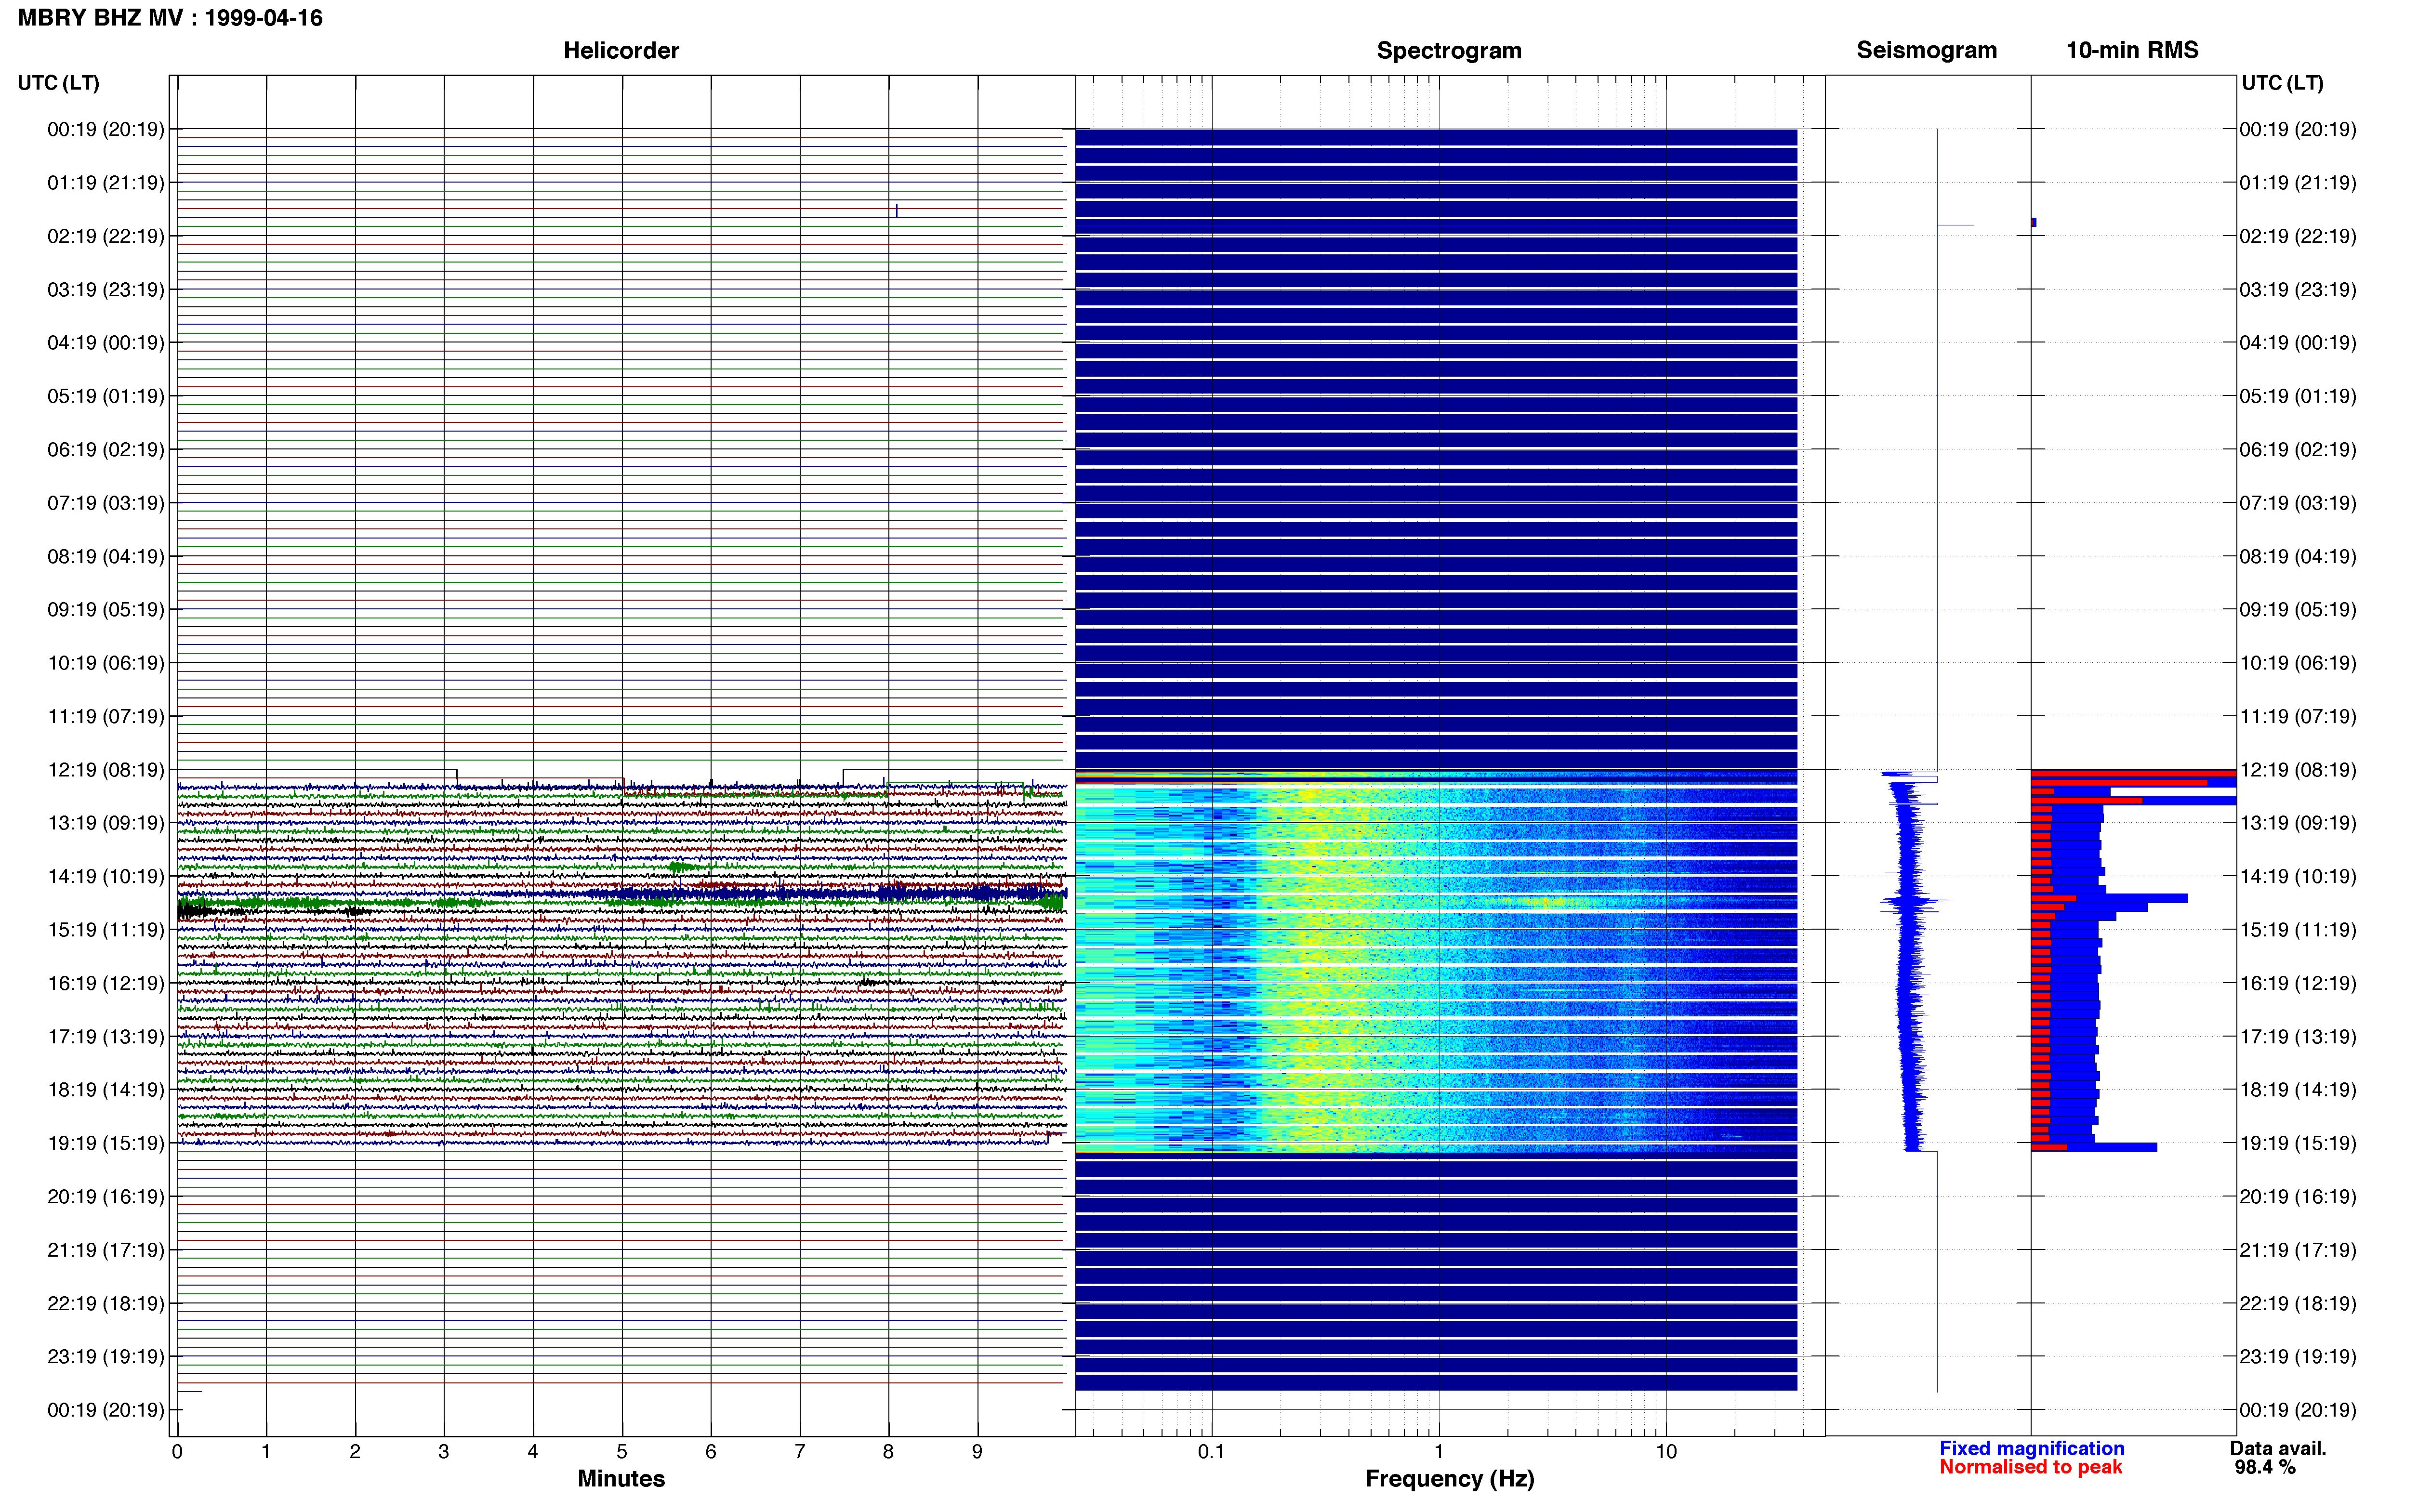Image resolution: width=2418 pixels, height=1512 pixels.
Task: Click the Spectrogram panel heading
Action: [1449, 50]
